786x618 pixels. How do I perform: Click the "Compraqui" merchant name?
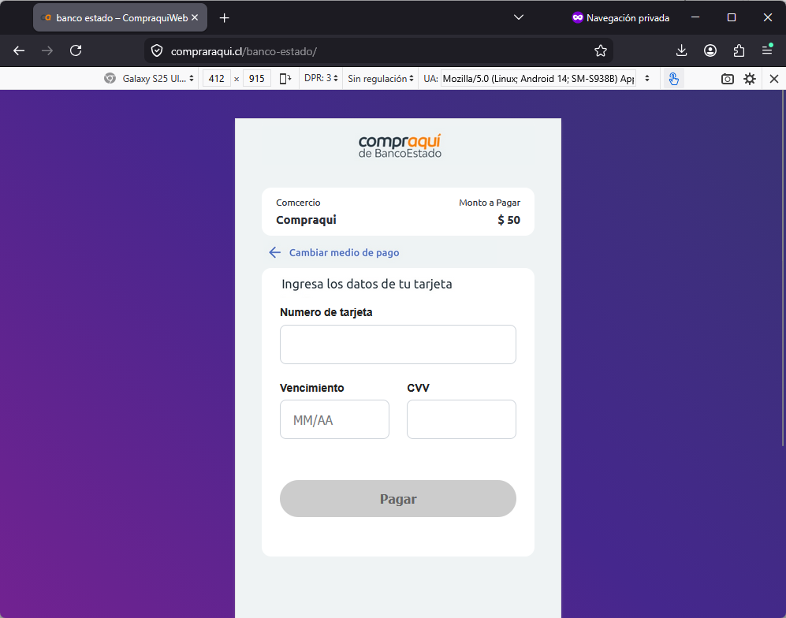[x=306, y=220]
